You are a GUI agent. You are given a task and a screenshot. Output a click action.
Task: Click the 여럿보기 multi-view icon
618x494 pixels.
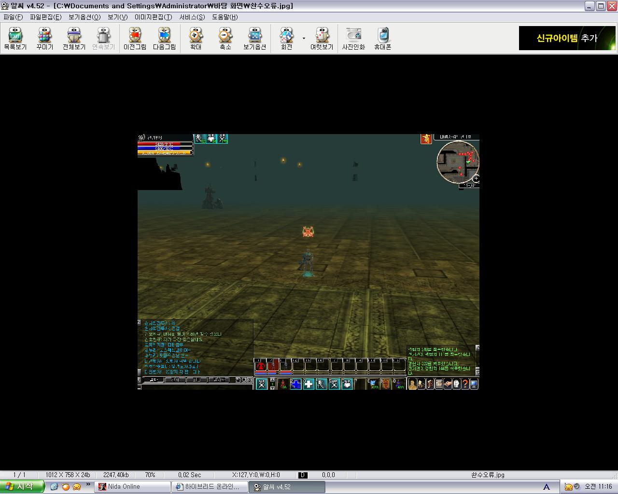322,39
